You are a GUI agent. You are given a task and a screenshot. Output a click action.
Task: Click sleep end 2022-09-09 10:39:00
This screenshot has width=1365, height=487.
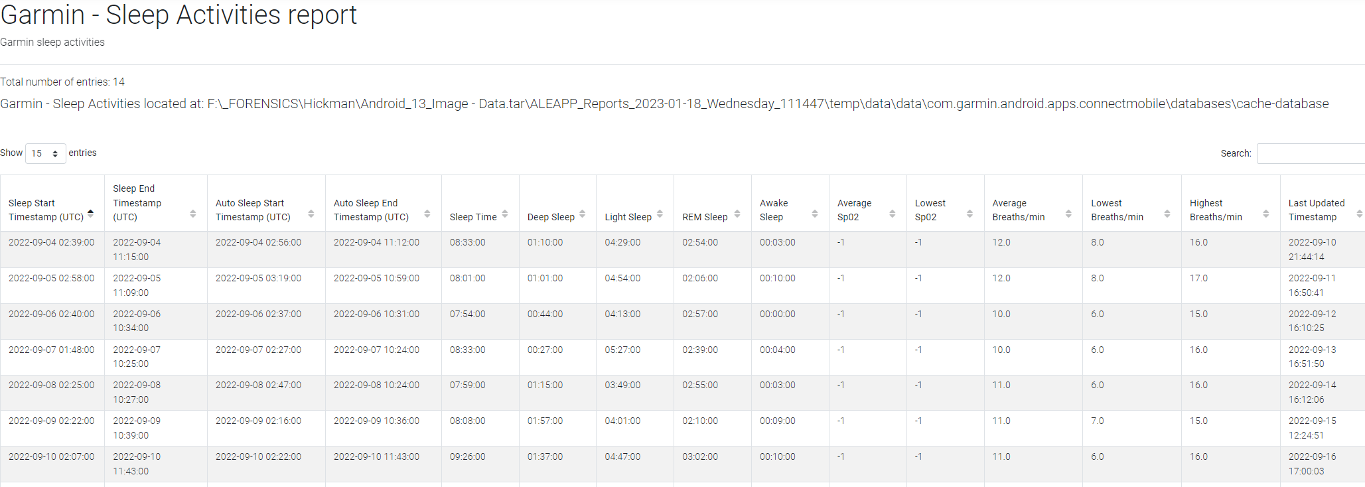(137, 428)
